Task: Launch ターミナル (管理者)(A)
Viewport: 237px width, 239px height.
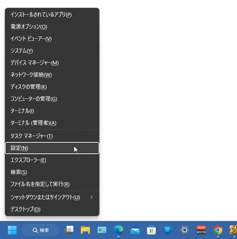Action: pos(52,123)
